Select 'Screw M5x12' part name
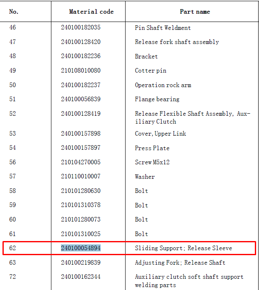The image size is (259, 290). pos(152,162)
